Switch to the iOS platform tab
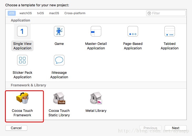 pyautogui.click(x=12, y=13)
